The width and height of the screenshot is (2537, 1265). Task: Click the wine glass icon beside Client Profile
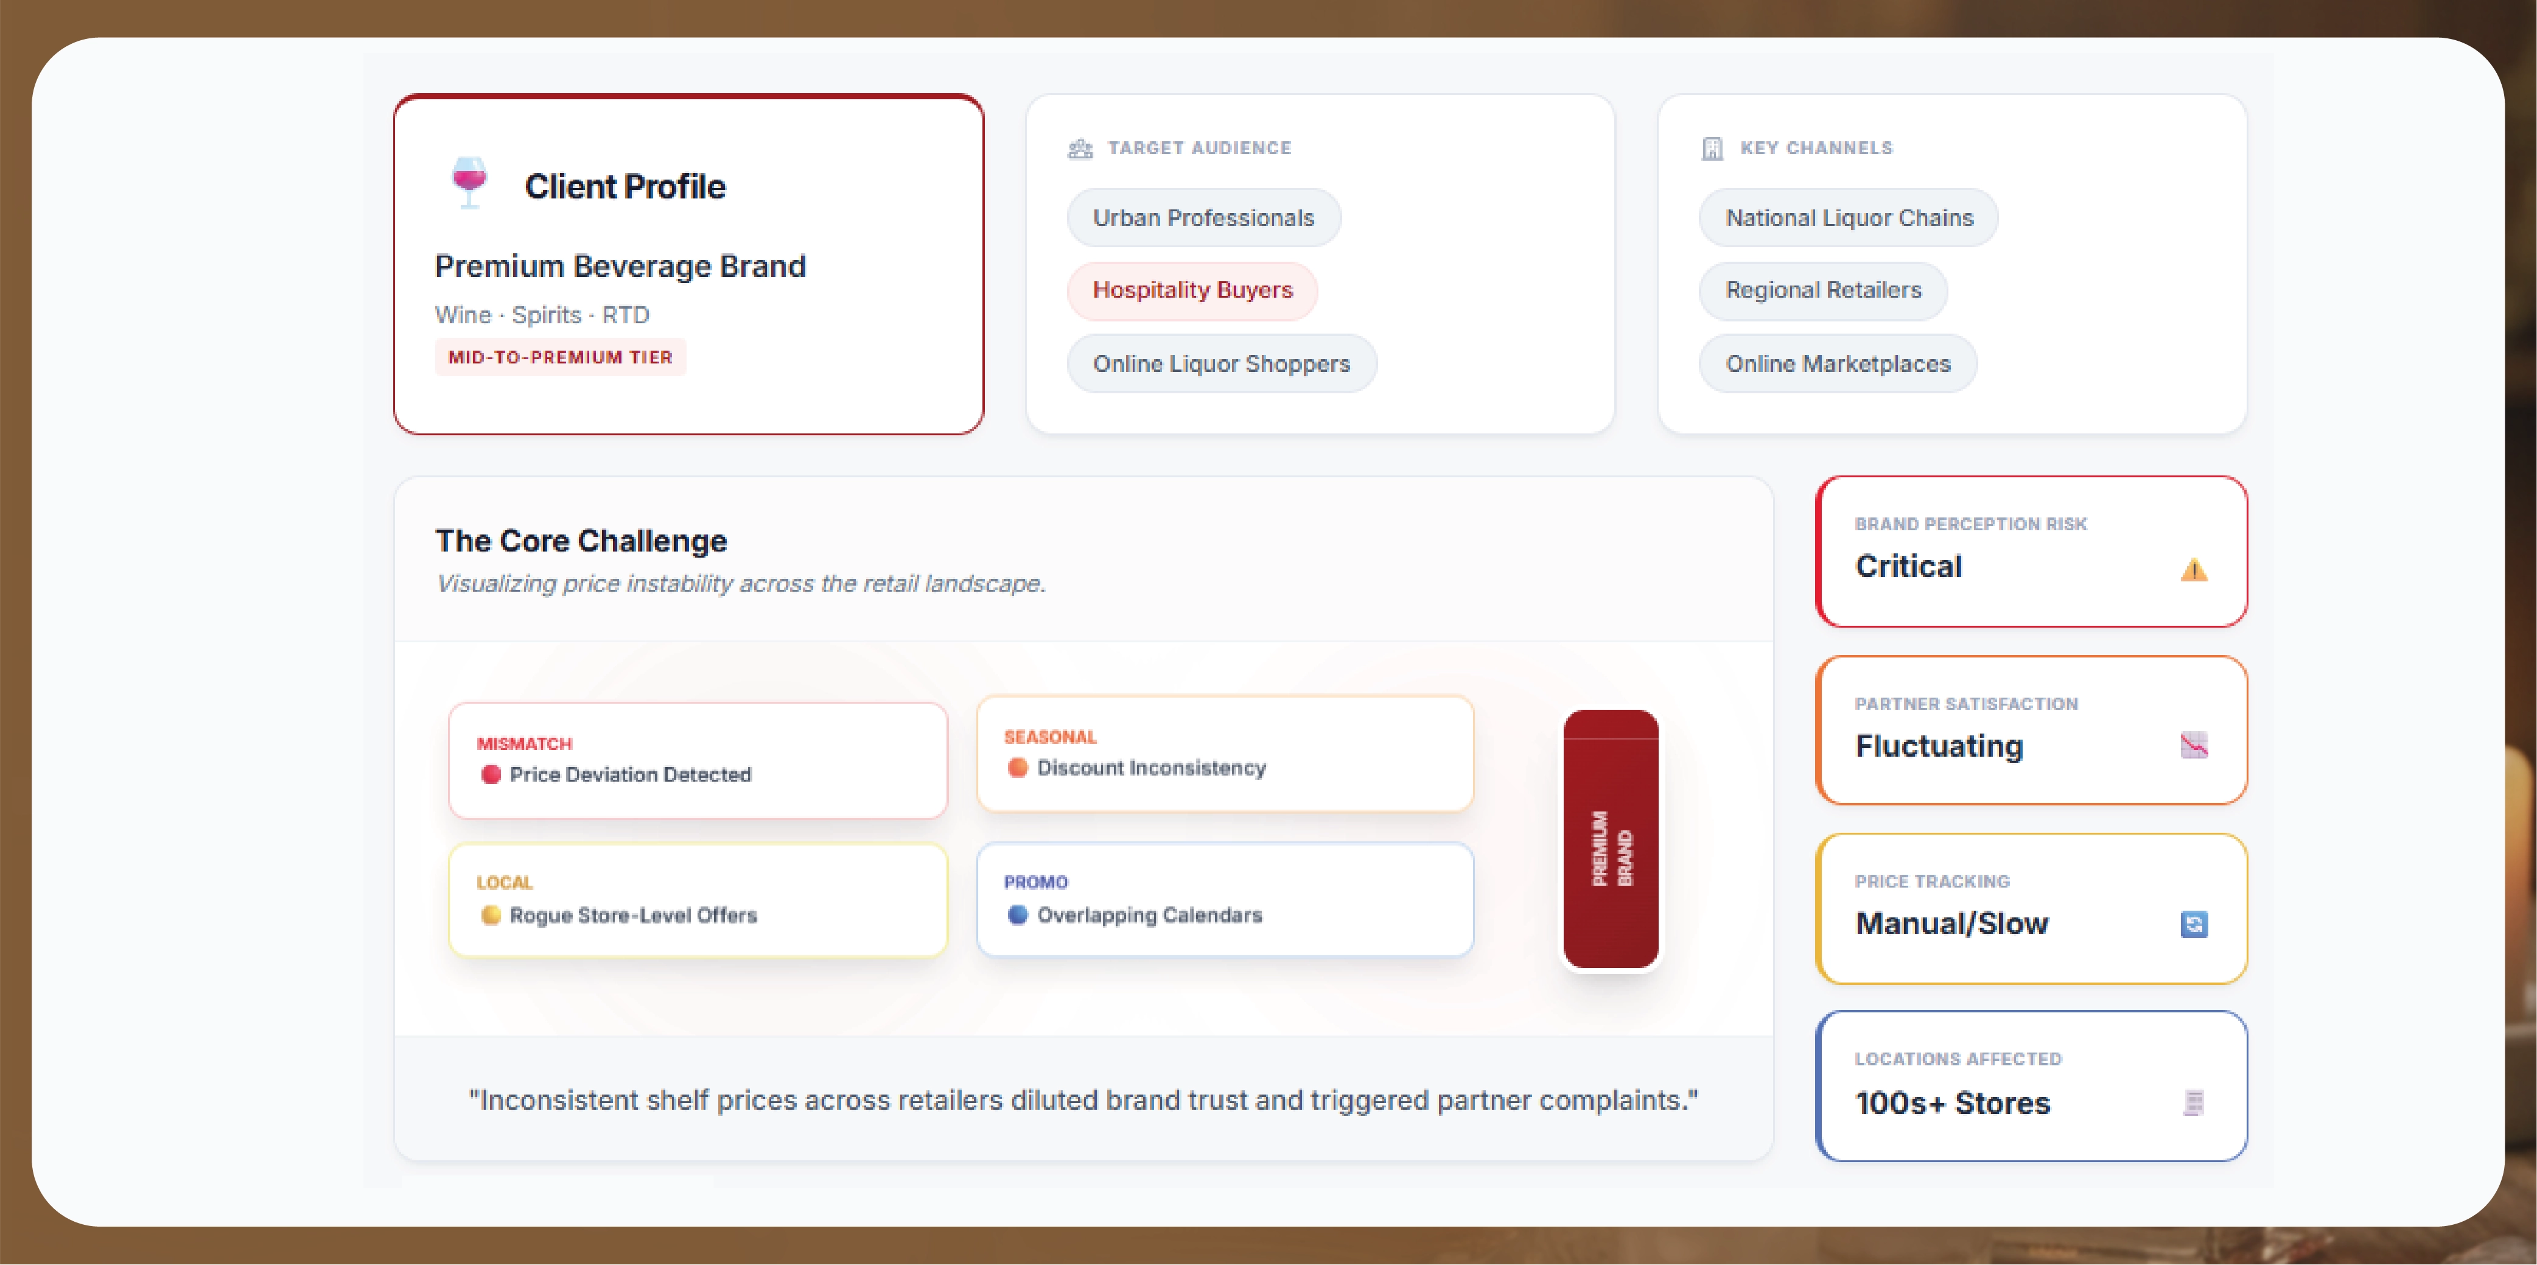469,182
